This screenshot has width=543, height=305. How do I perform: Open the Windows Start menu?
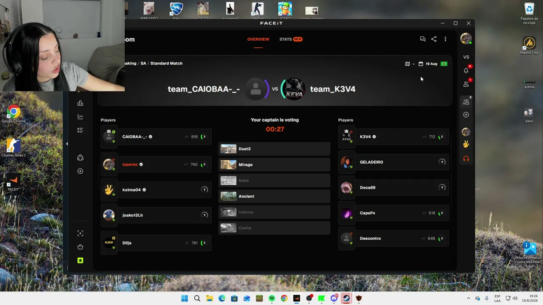point(185,299)
